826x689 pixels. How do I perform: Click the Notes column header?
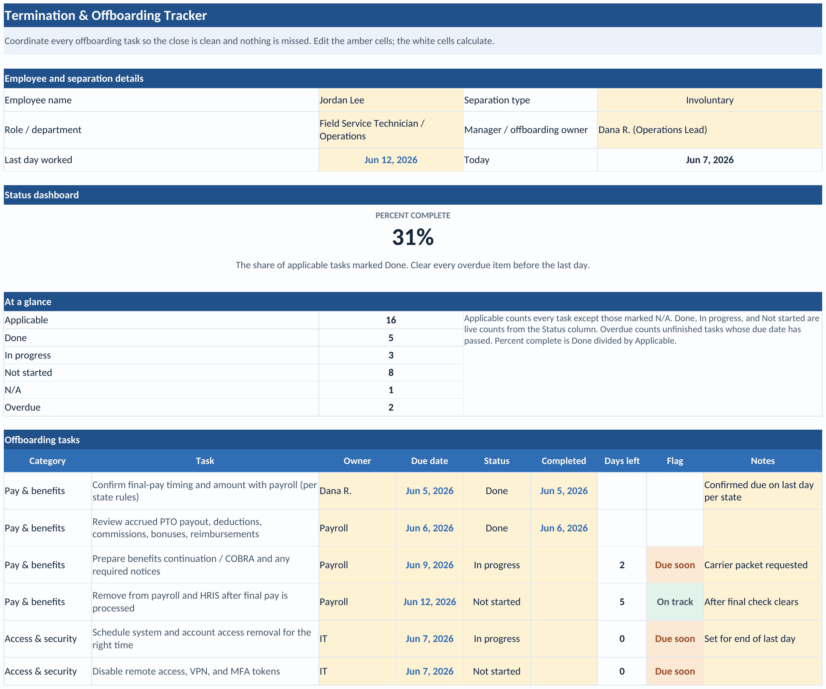pos(762,461)
